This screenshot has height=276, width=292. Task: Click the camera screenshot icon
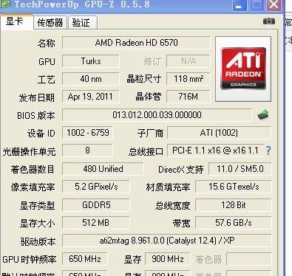pyautogui.click(x=269, y=21)
